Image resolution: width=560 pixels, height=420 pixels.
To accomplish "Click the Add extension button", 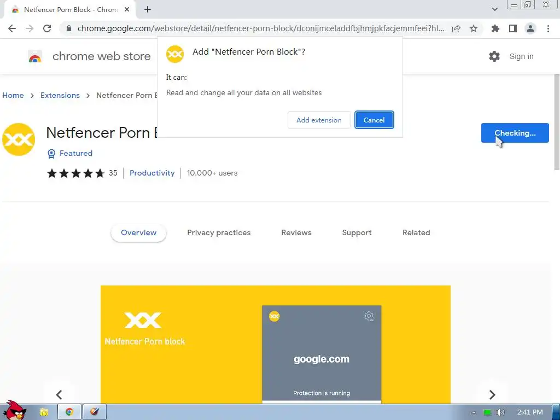I will point(319,120).
